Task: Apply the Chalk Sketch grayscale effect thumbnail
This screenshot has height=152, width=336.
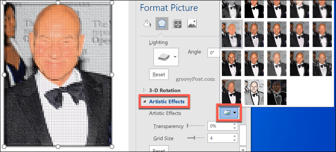Action: [x=231, y=9]
